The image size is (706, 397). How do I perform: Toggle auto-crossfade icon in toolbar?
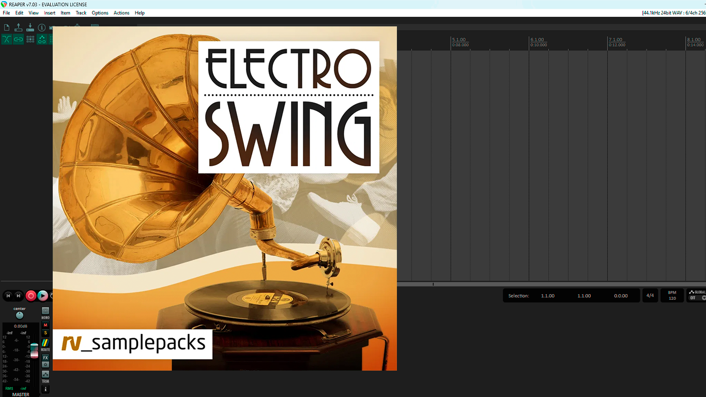[x=7, y=39]
